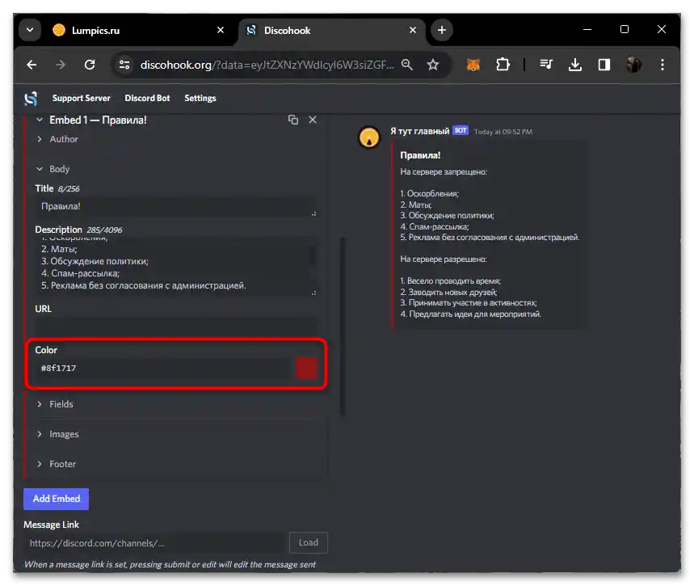694x586 pixels.
Task: Open the MetaMask fox extension
Action: (473, 65)
